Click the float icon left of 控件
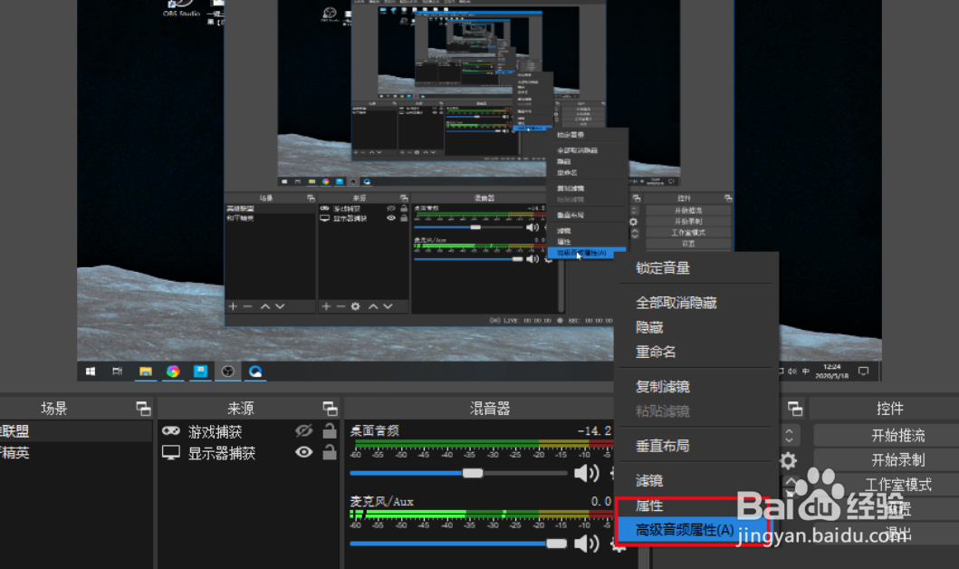 (x=795, y=409)
